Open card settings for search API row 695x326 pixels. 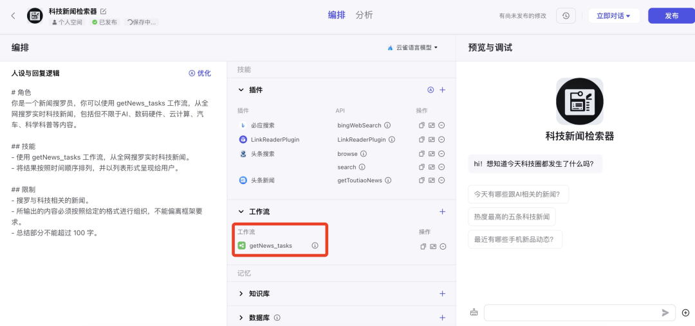coord(432,167)
